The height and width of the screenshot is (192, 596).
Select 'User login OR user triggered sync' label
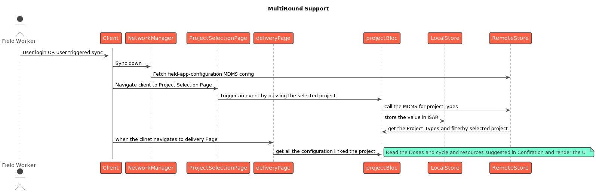point(63,53)
